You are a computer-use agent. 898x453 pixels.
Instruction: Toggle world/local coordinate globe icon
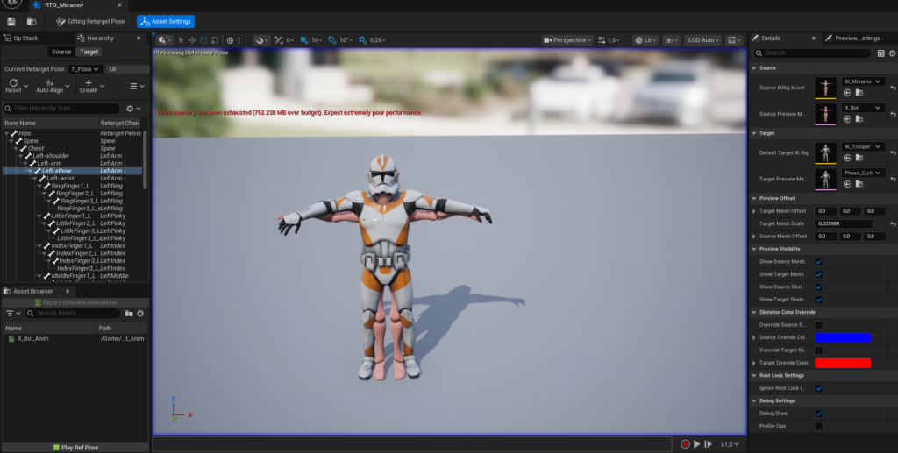tap(231, 40)
